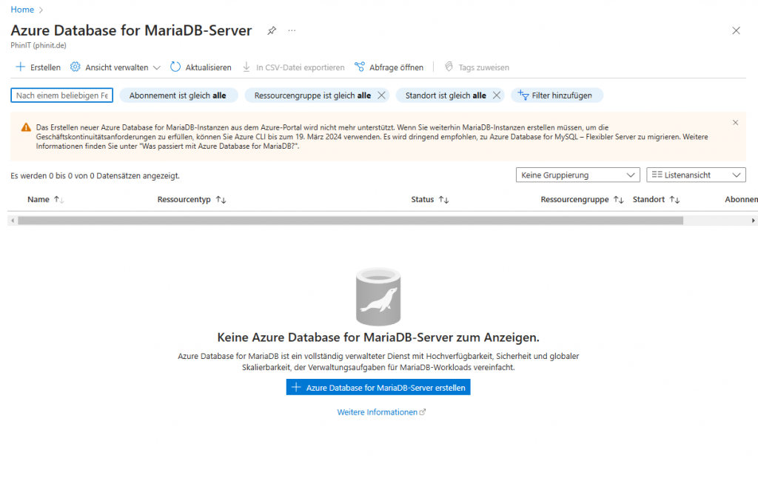Click Azure Database for MariaDB-Server erstellen button
The height and width of the screenshot is (484, 758).
378,386
